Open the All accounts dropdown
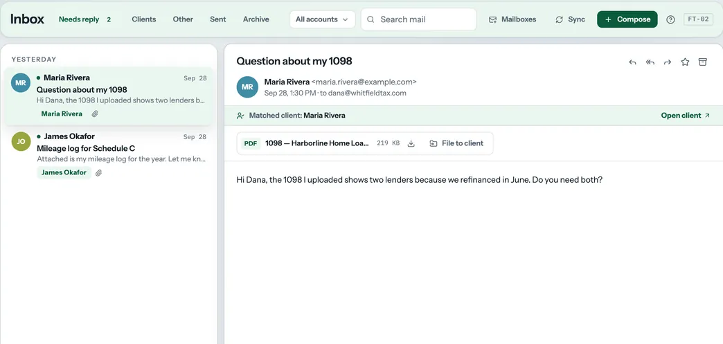 (322, 19)
